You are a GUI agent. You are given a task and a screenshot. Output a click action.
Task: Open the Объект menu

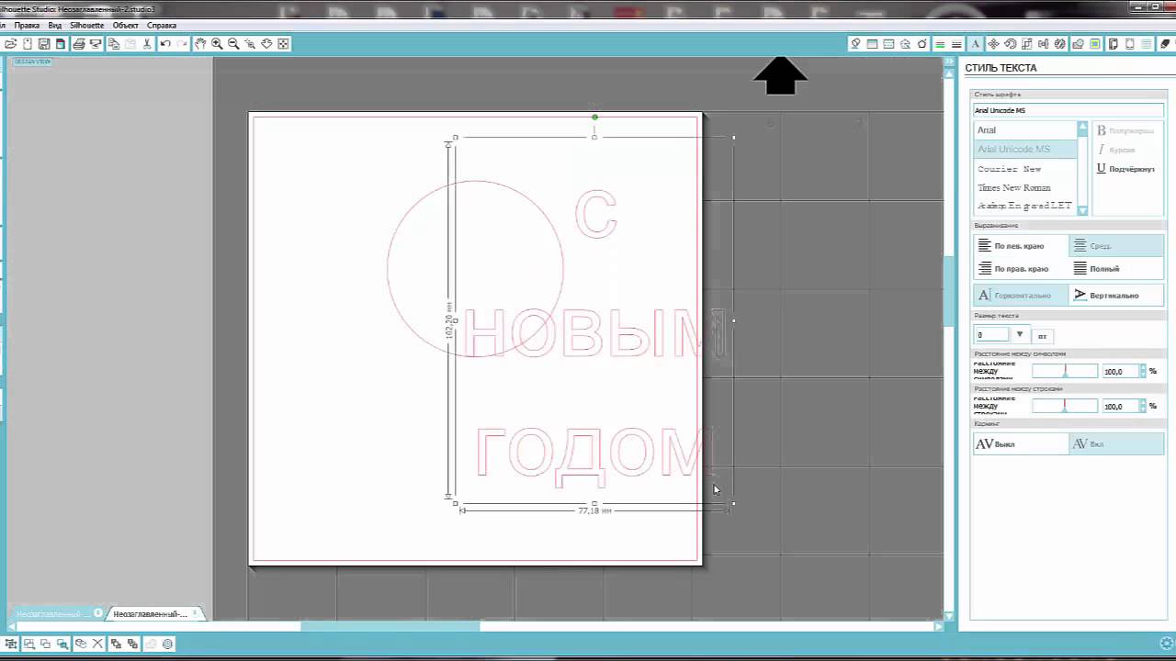[x=126, y=26]
